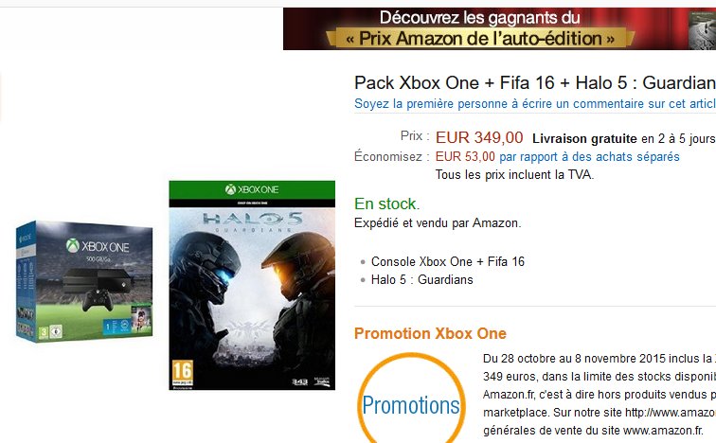
Task: Click the EUR 349,00 price
Action: pyautogui.click(x=479, y=137)
